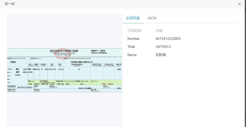Click the uploaded flight itinerary image
246x127 pixels.
coord(65,70)
